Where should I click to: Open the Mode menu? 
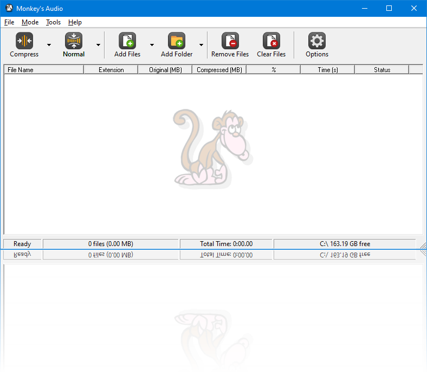click(30, 22)
